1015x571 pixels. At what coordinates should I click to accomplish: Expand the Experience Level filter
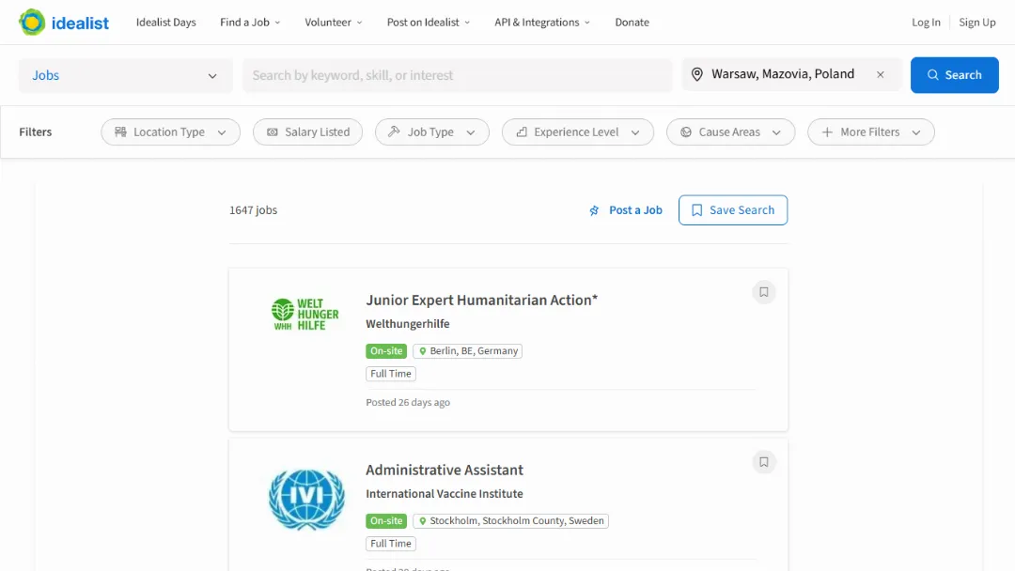(577, 131)
